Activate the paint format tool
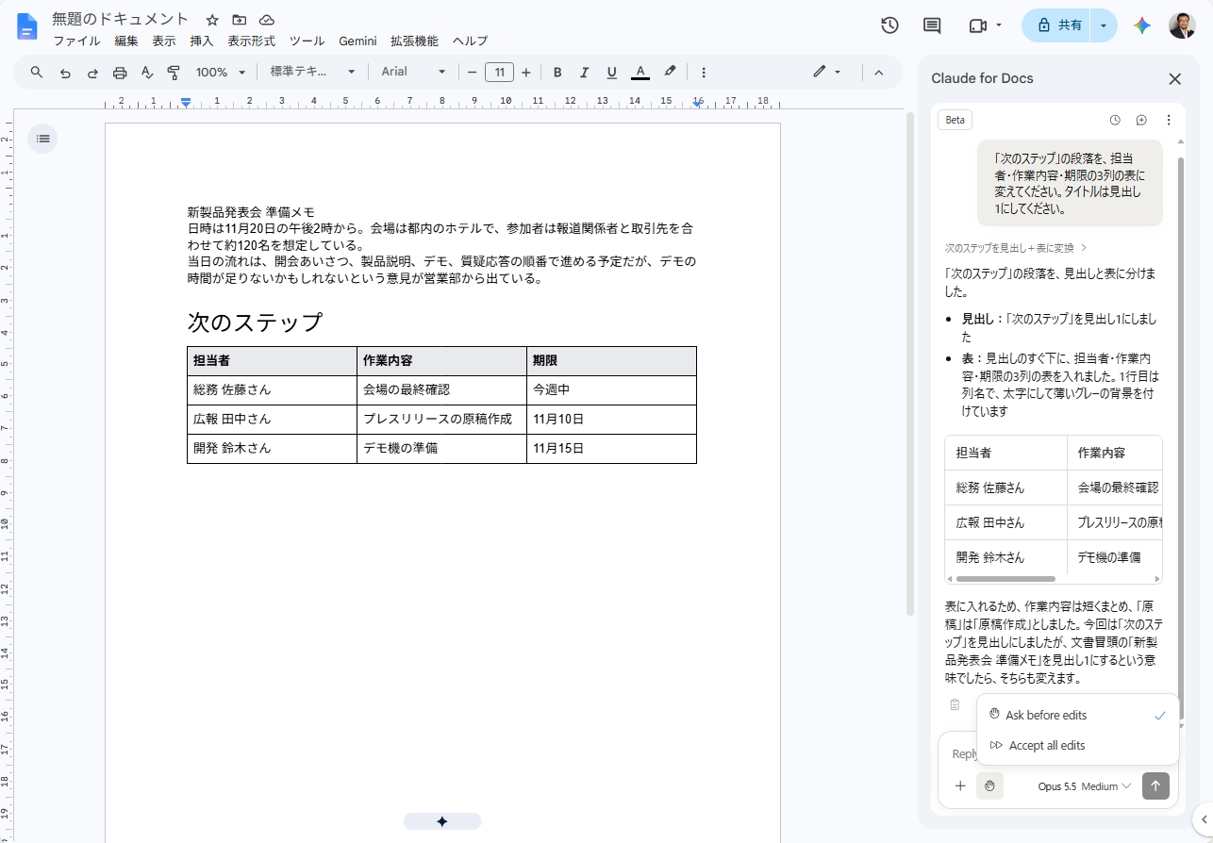1213x843 pixels. click(x=174, y=72)
